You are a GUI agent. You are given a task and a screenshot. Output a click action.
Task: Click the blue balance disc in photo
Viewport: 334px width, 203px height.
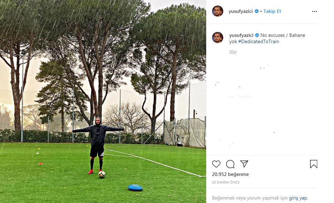(x=135, y=187)
